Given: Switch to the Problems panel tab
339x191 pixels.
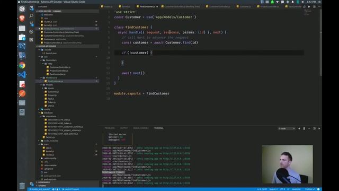Looking at the screenshot, I should (x=110, y=128).
